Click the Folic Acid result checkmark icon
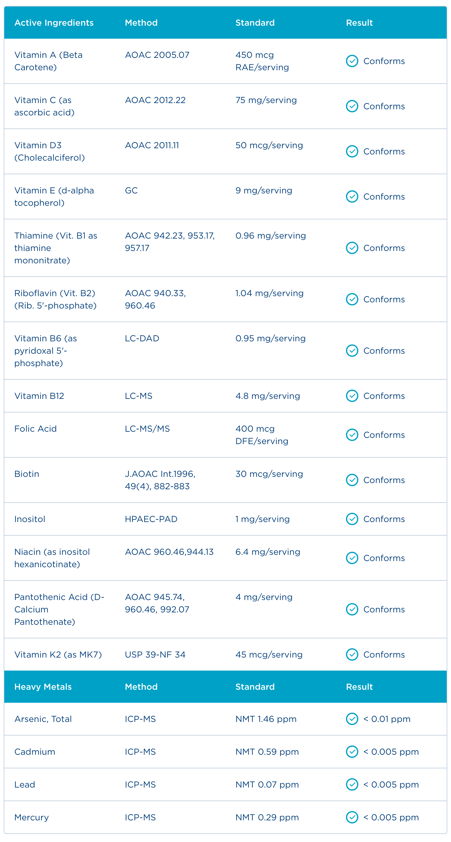This screenshot has width=451, height=842. point(352,435)
